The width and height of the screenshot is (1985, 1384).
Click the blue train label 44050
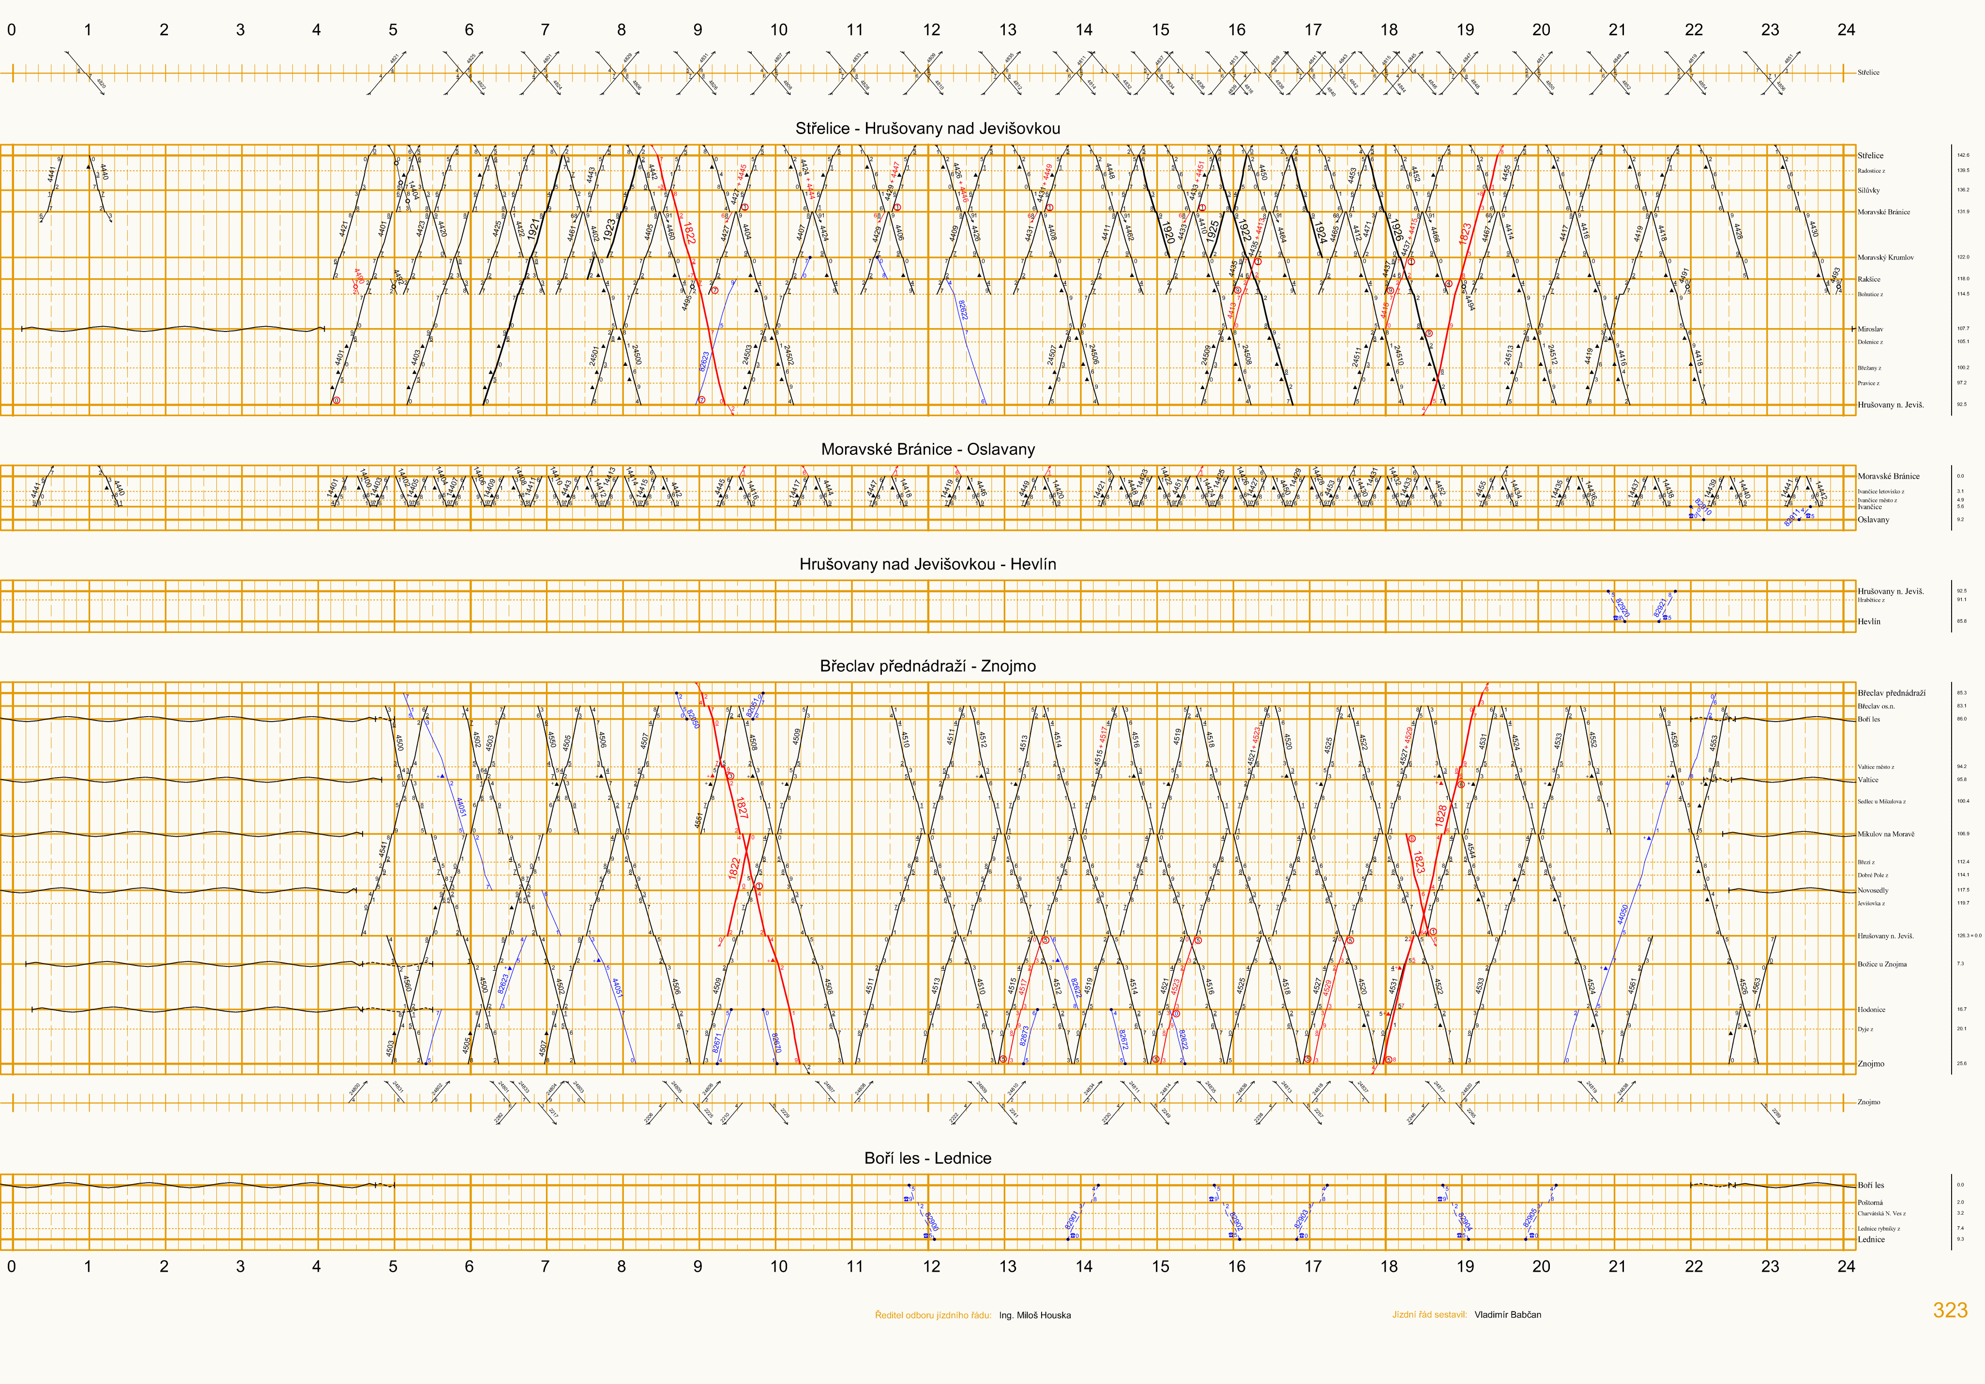(1622, 914)
